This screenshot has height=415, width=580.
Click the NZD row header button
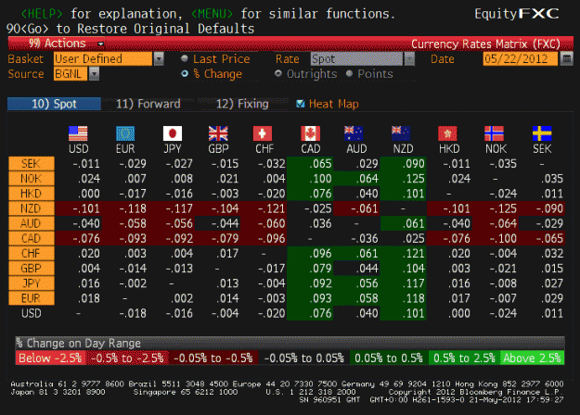[x=32, y=208]
